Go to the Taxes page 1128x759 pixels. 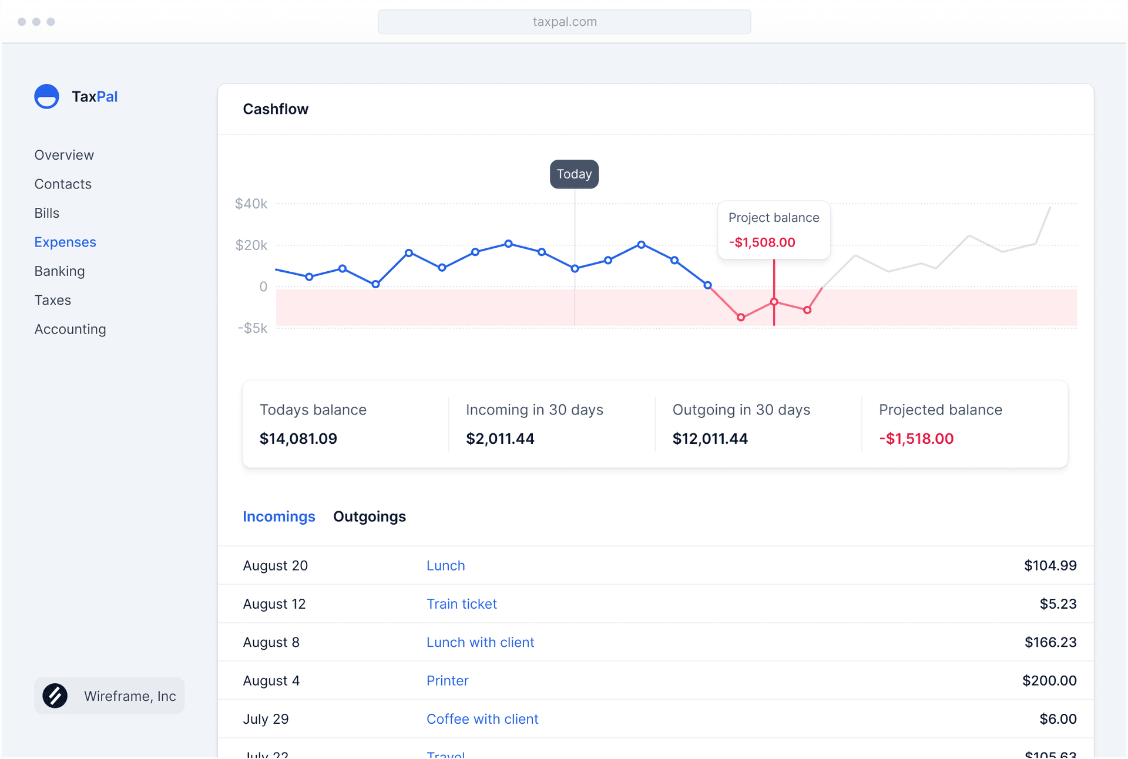[x=52, y=300]
